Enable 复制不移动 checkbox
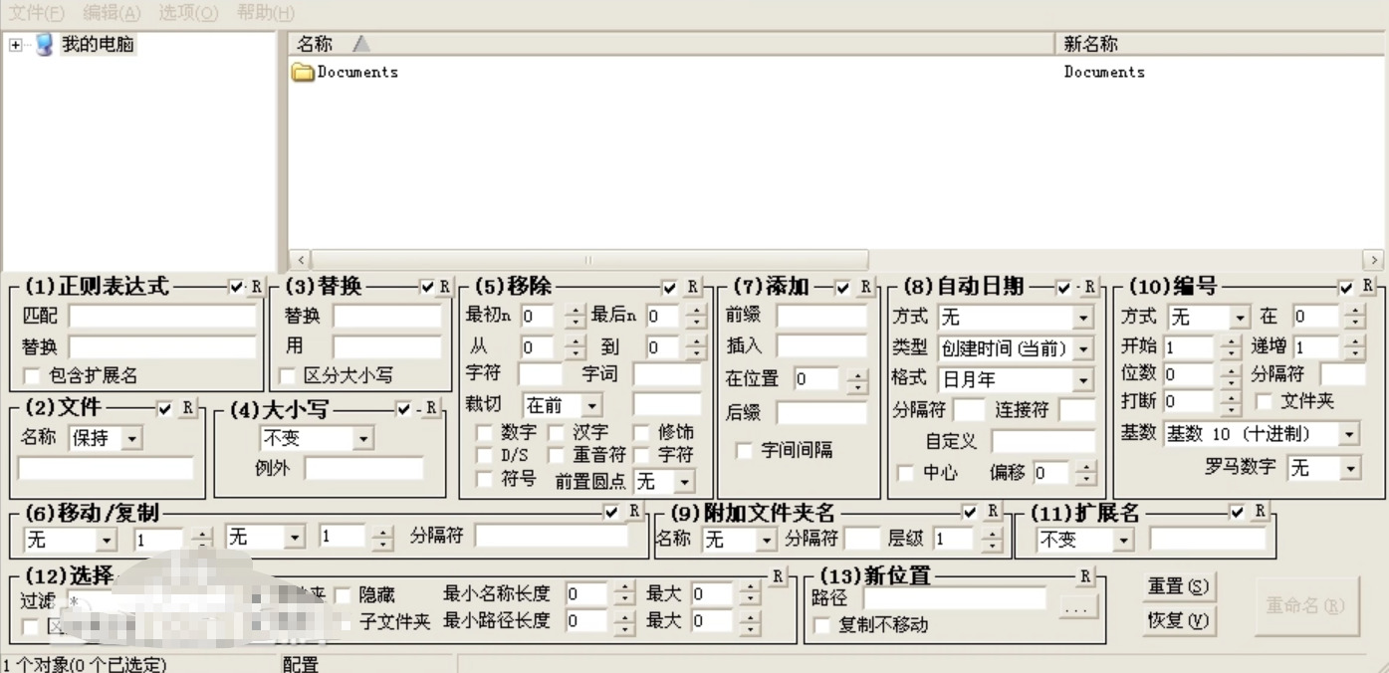 [x=821, y=625]
